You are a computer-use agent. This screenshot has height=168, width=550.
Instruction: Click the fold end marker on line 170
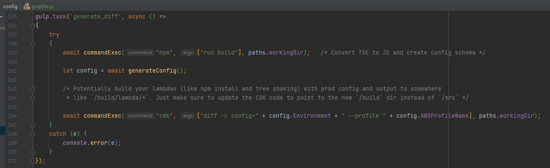coord(32,152)
